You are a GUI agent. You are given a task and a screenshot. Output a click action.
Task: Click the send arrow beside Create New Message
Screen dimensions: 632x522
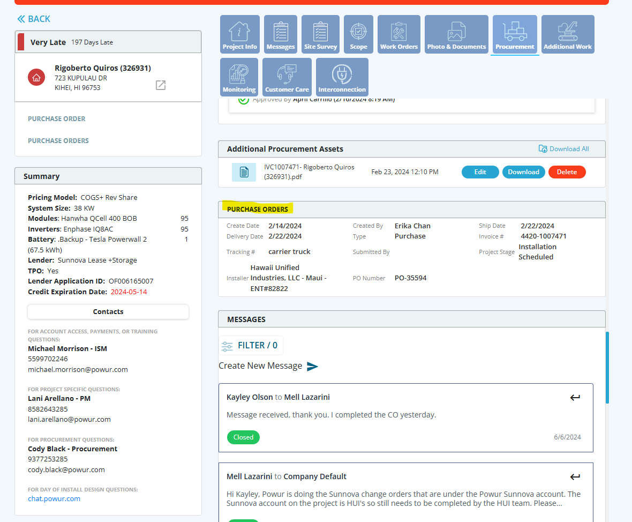coord(312,366)
